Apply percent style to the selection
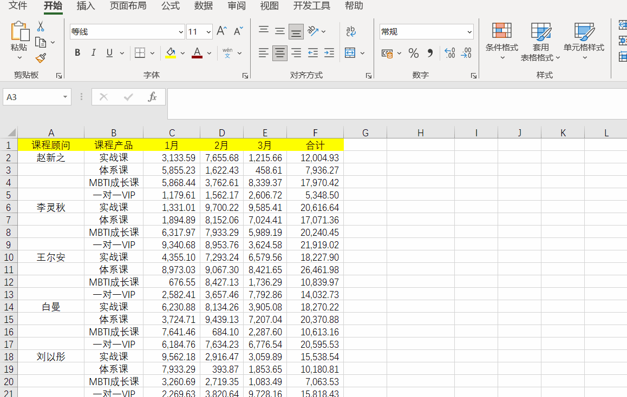The height and width of the screenshot is (397, 627). click(x=414, y=53)
